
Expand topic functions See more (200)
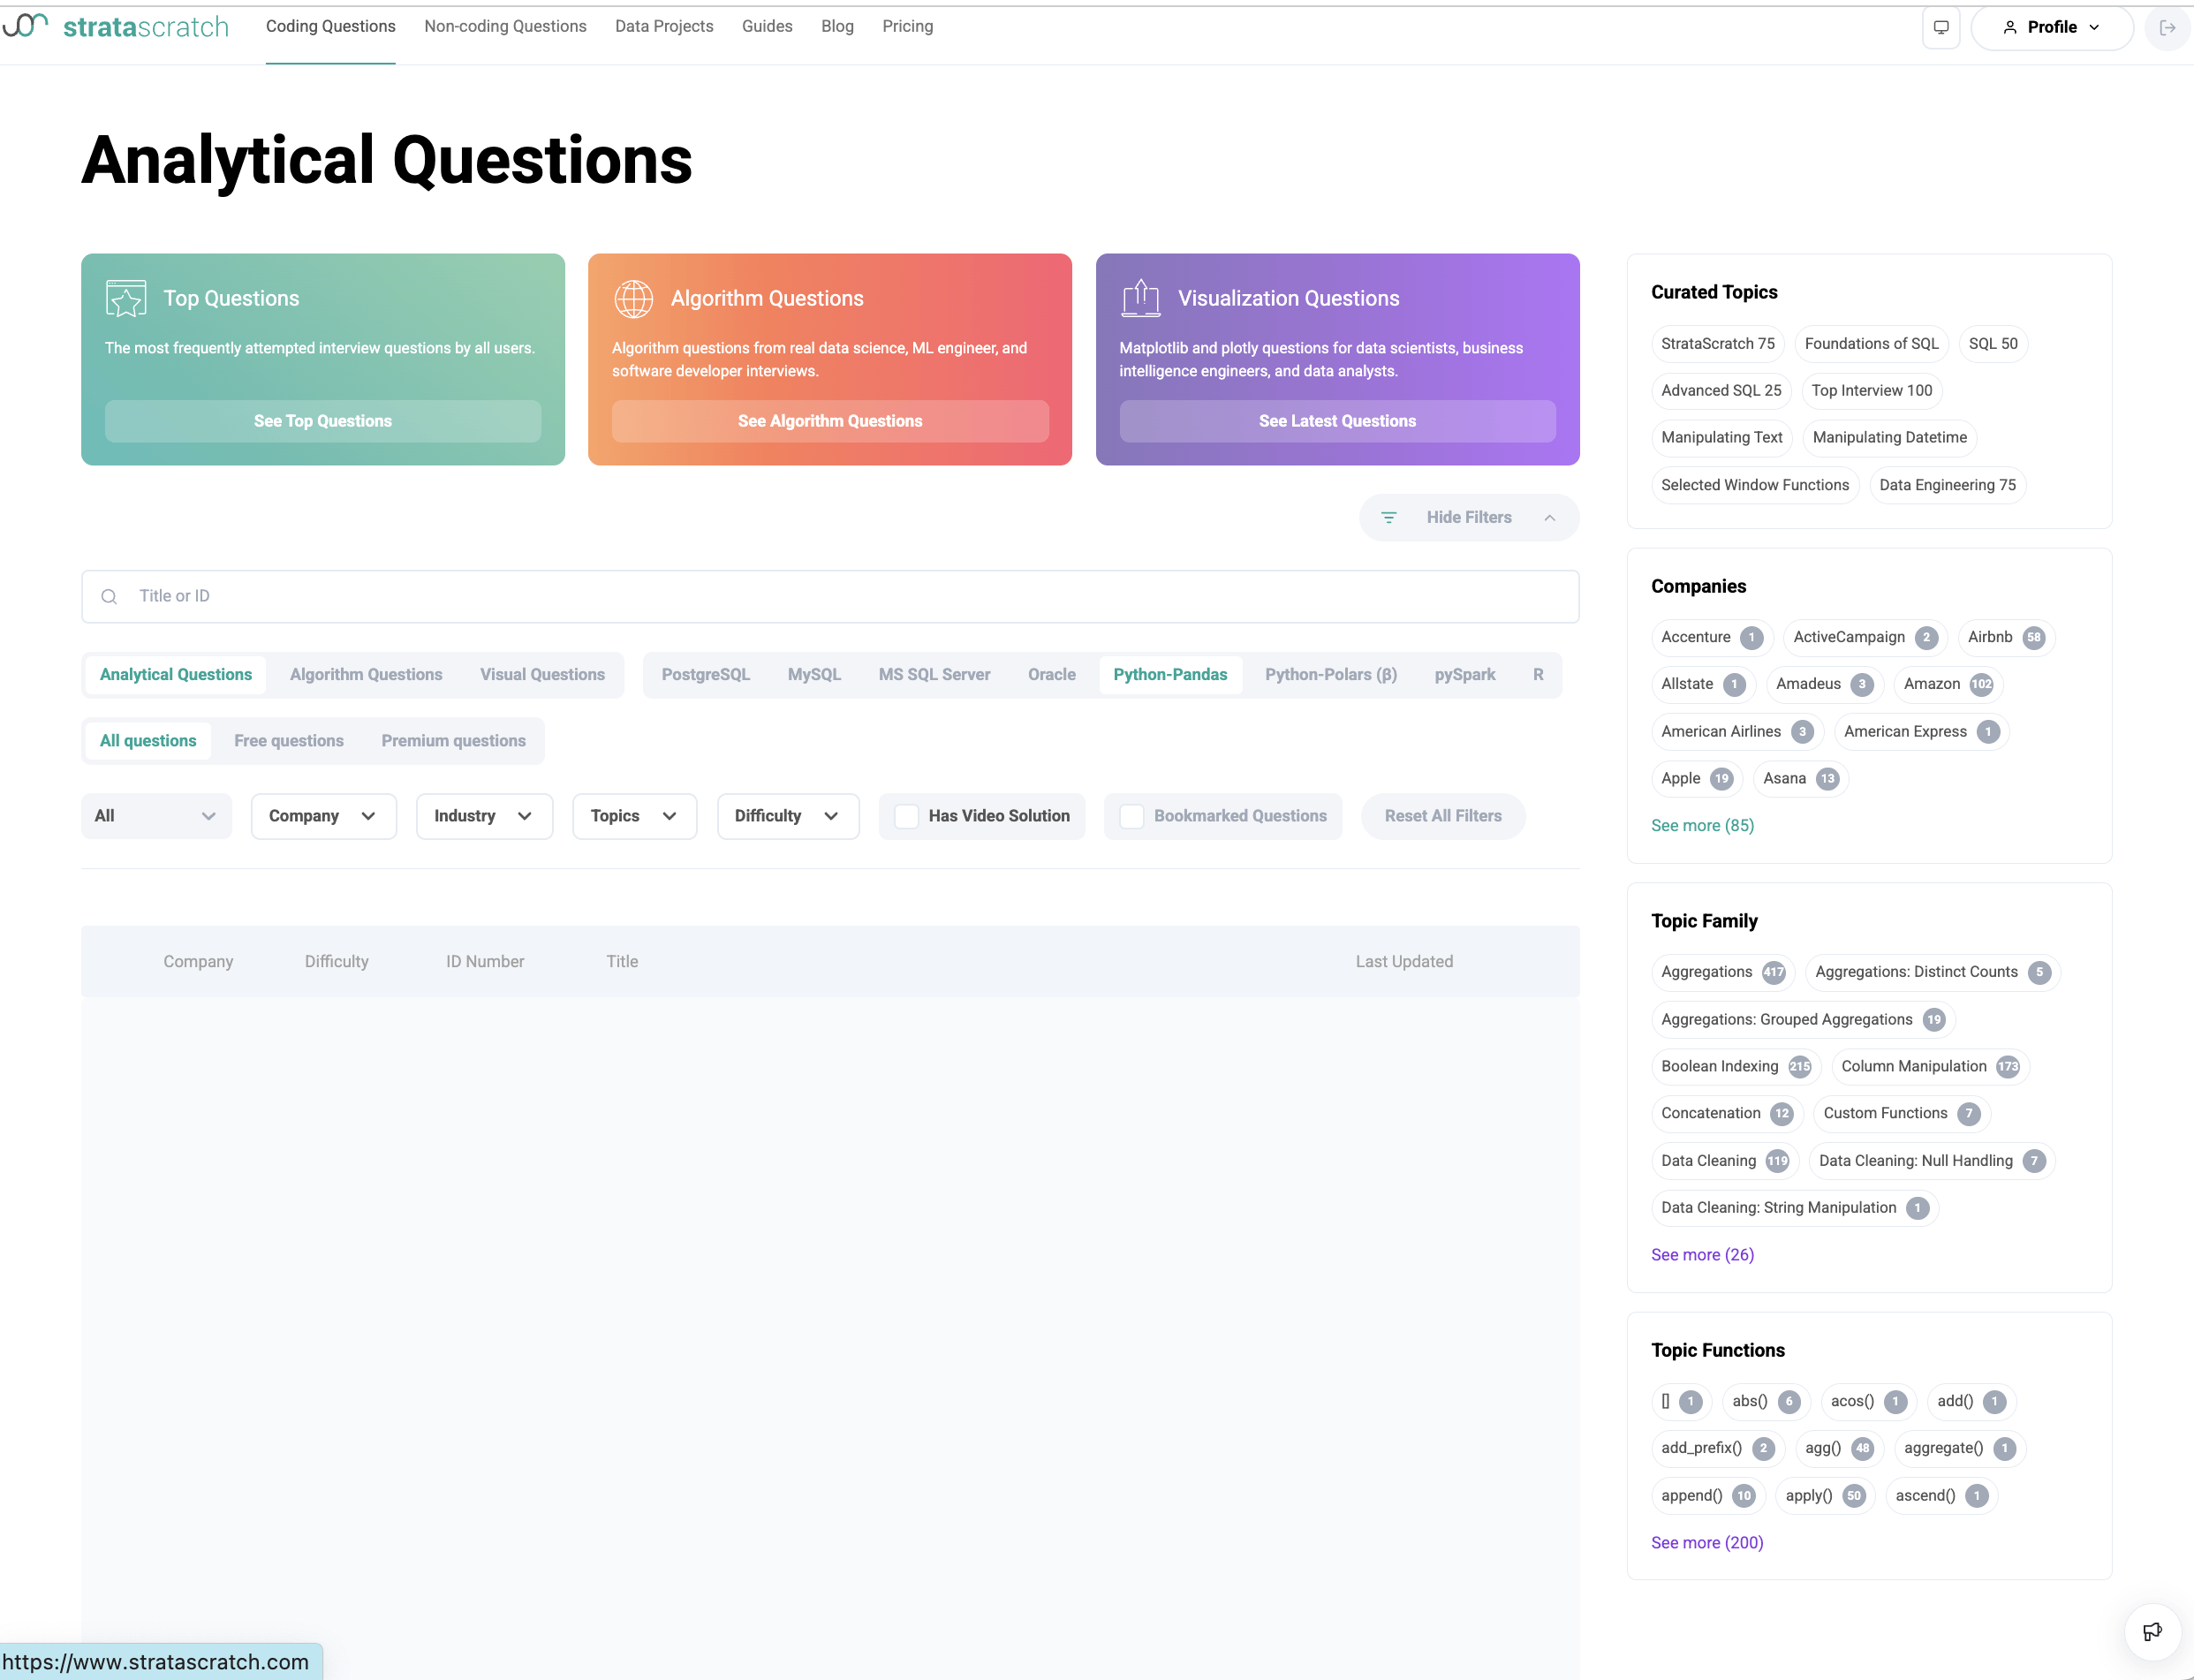click(x=1707, y=1542)
